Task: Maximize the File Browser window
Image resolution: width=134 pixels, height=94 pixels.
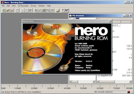Action: point(127,16)
